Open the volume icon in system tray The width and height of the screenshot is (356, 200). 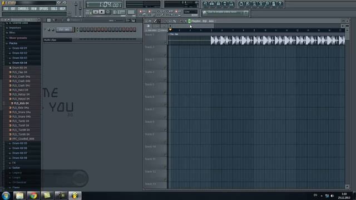[x=333, y=196]
